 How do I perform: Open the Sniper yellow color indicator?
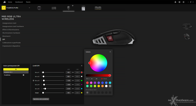(x=82, y=93)
